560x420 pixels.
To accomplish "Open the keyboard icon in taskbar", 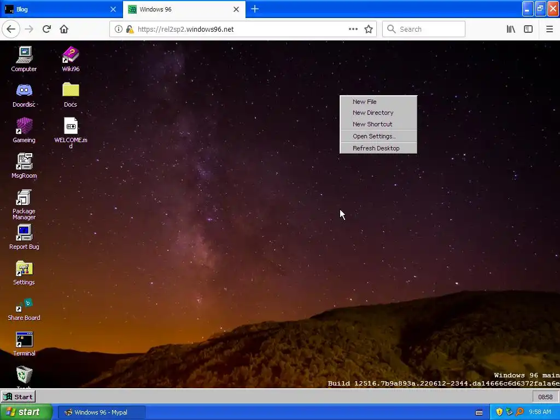I will [x=479, y=412].
